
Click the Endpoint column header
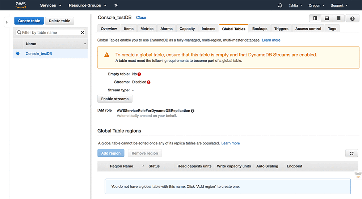(294, 166)
